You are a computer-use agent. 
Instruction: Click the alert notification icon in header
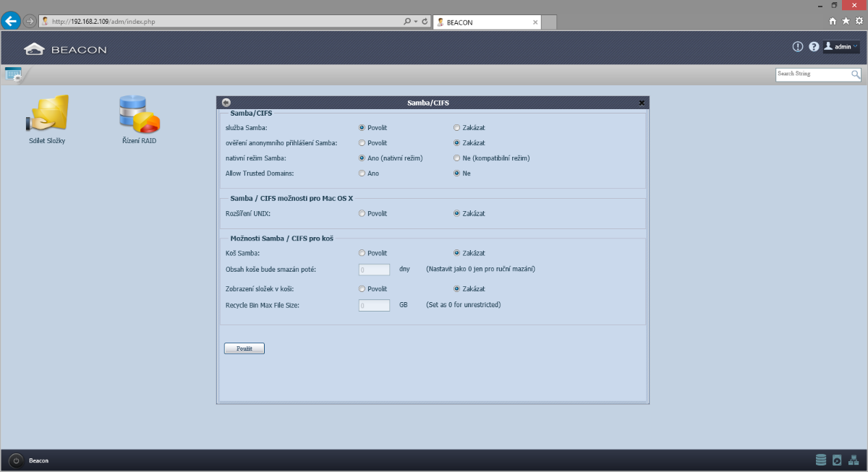(x=798, y=47)
